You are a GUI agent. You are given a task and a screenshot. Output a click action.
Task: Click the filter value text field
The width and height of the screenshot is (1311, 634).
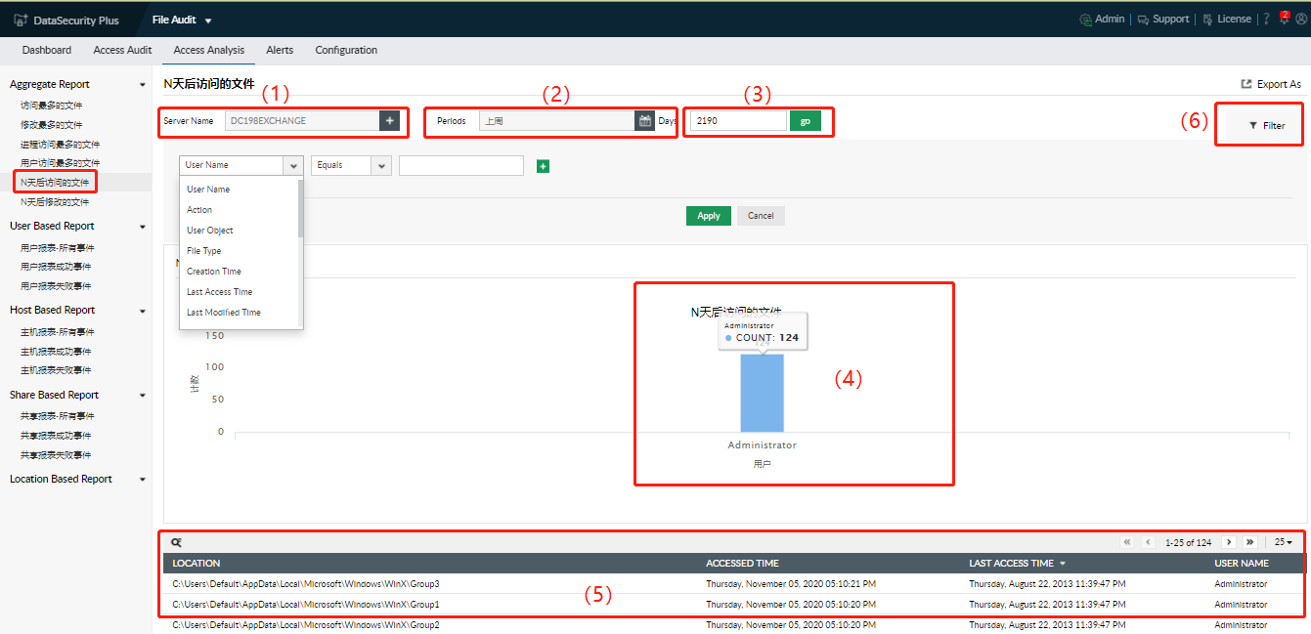coord(460,166)
